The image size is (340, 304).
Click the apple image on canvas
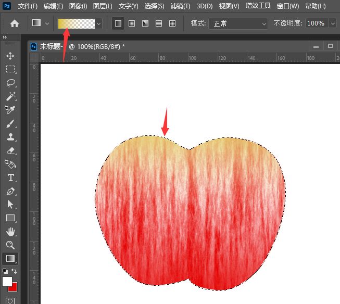[190, 213]
